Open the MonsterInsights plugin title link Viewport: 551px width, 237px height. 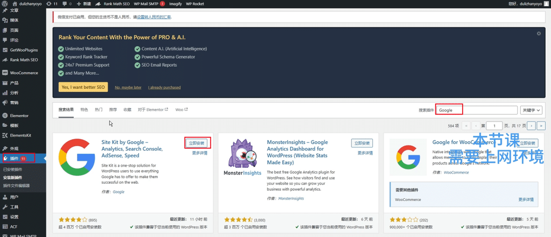[x=297, y=153]
